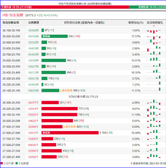Open warrant link 65521熊
Image resolution: width=166 pixels, height=168 pixels.
34,78
